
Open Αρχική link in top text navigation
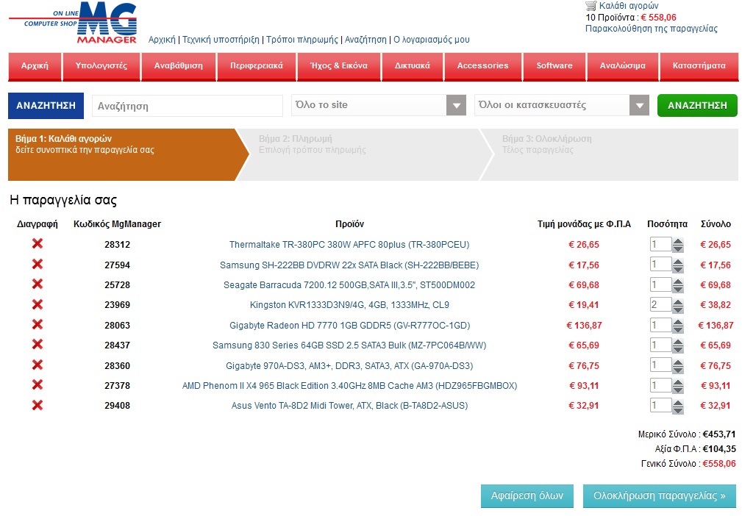[162, 40]
